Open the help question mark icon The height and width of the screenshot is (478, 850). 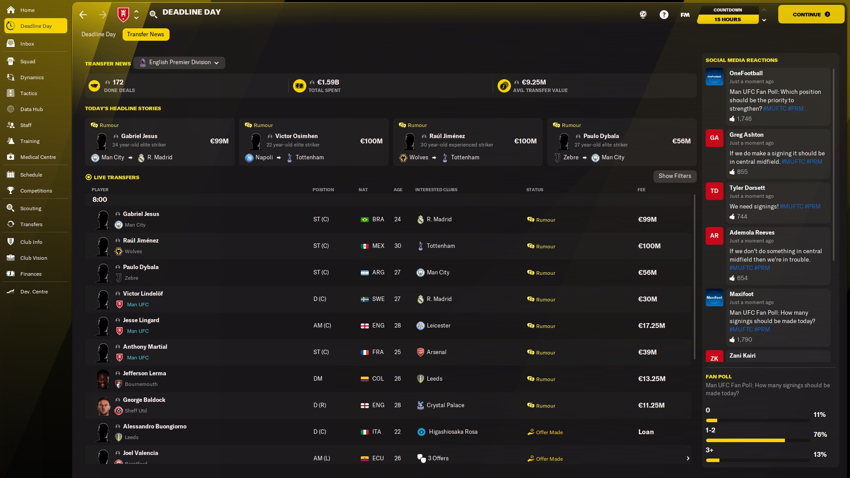click(x=664, y=15)
